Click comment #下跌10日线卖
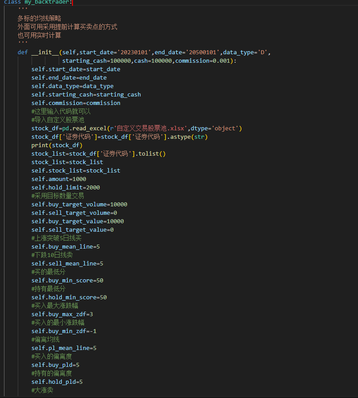The width and height of the screenshot is (358, 398). (52, 255)
